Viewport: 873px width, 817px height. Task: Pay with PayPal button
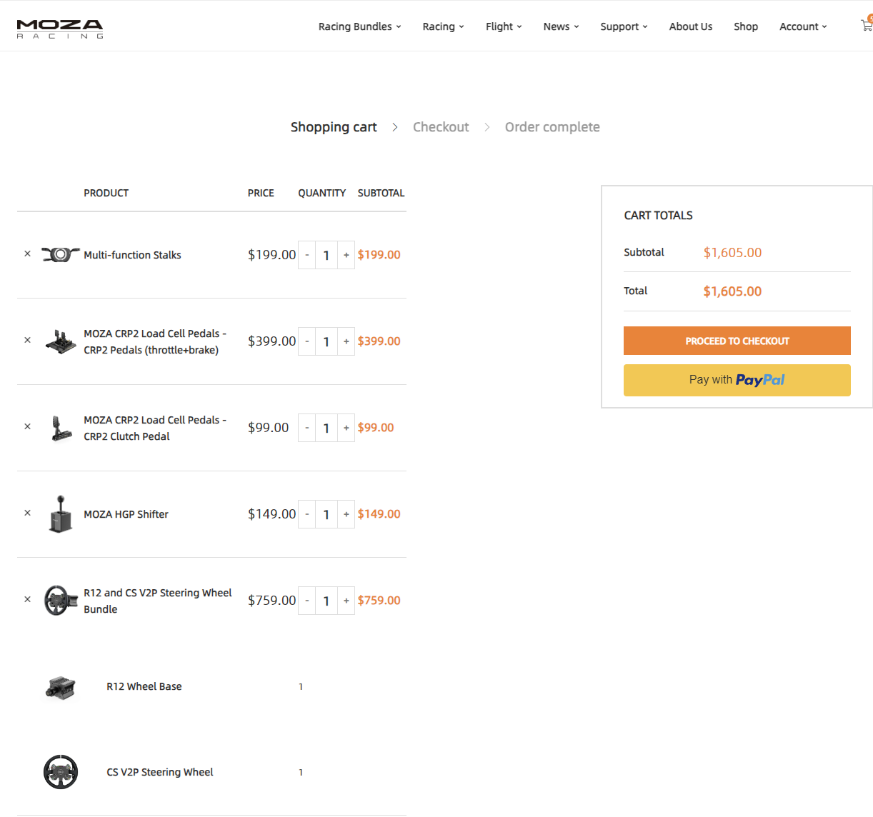[x=737, y=380]
